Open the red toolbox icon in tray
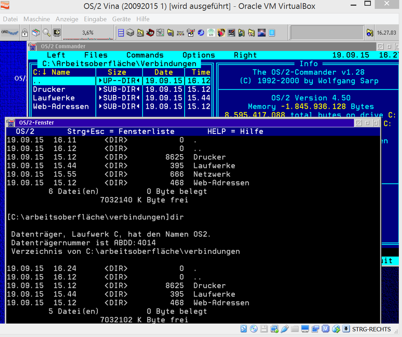The height and width of the screenshot is (337, 402). coord(150,33)
